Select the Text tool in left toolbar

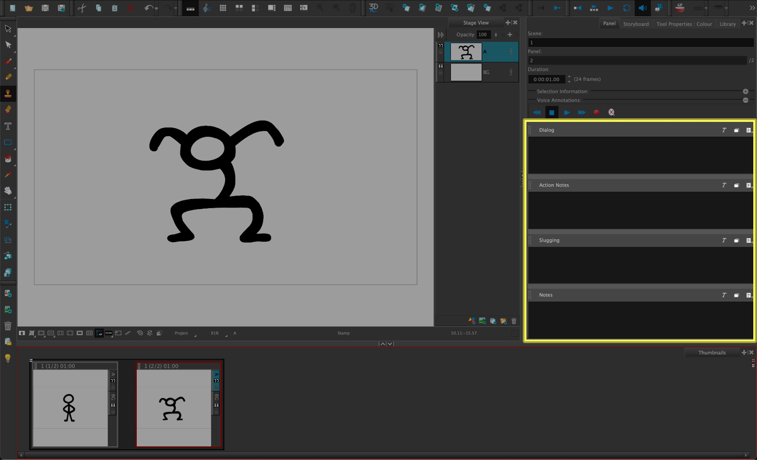point(8,126)
